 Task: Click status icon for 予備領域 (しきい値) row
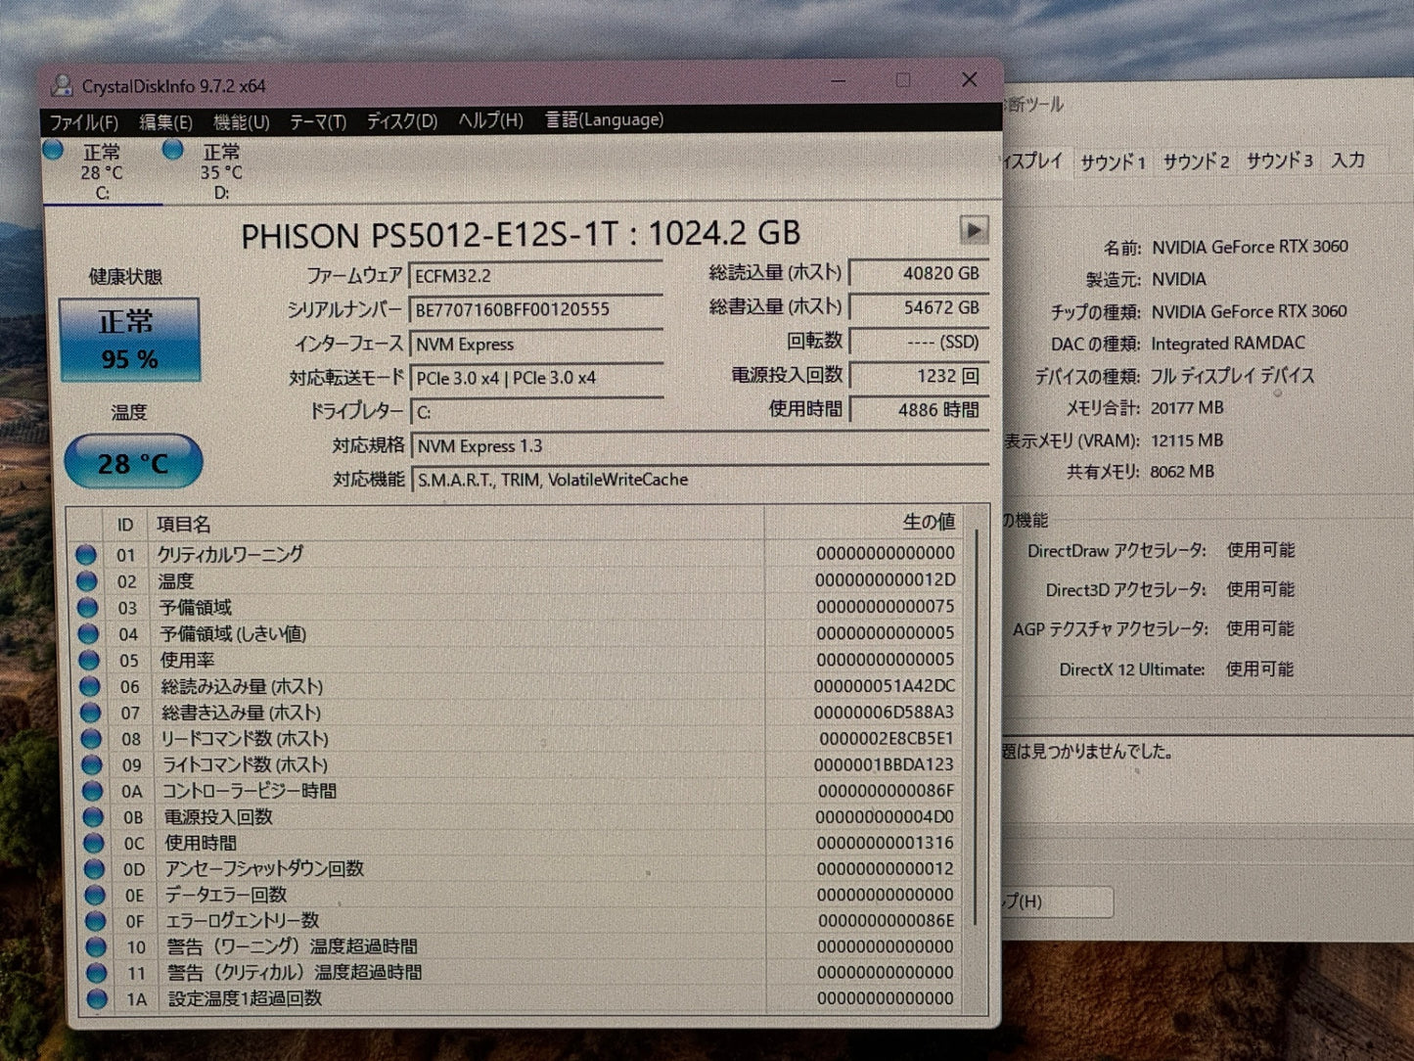pos(89,634)
